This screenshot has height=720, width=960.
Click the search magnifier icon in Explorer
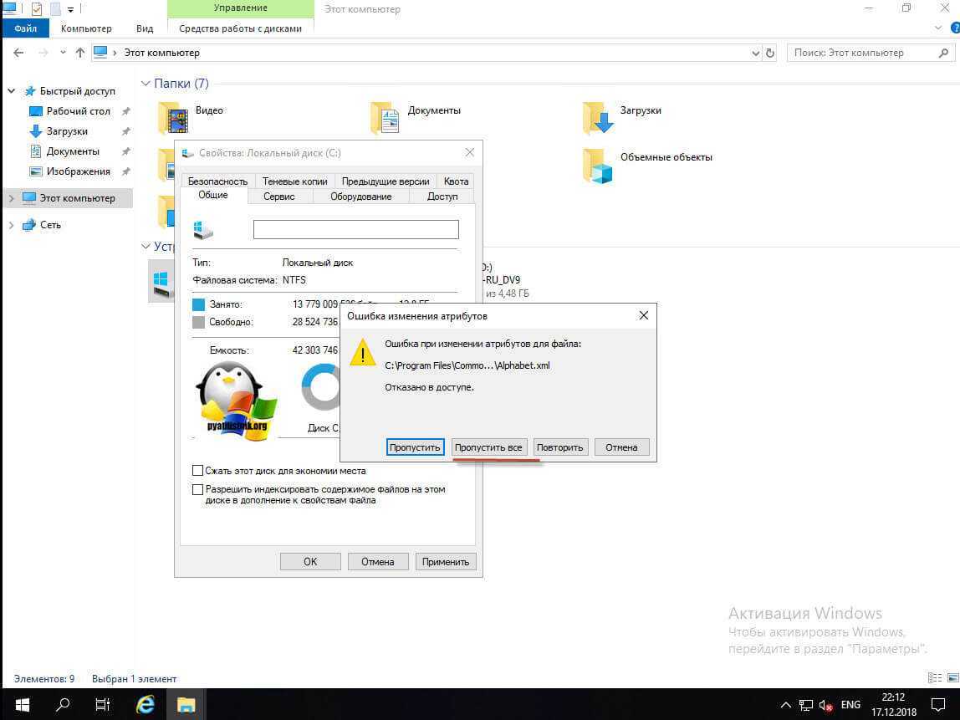(943, 54)
